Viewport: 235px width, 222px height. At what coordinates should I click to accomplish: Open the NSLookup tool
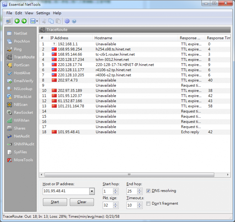(20, 89)
